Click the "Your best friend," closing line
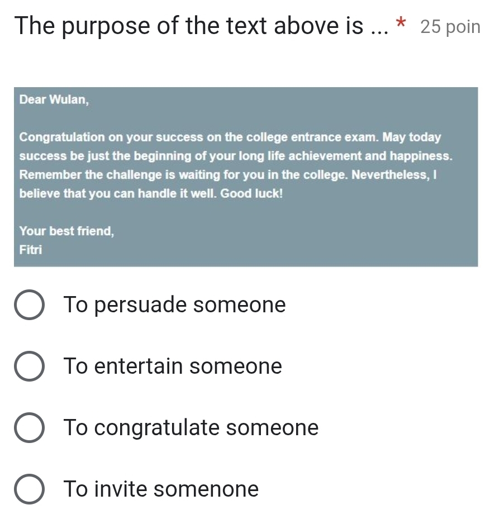Image resolution: width=495 pixels, height=519 pixels. point(66,231)
